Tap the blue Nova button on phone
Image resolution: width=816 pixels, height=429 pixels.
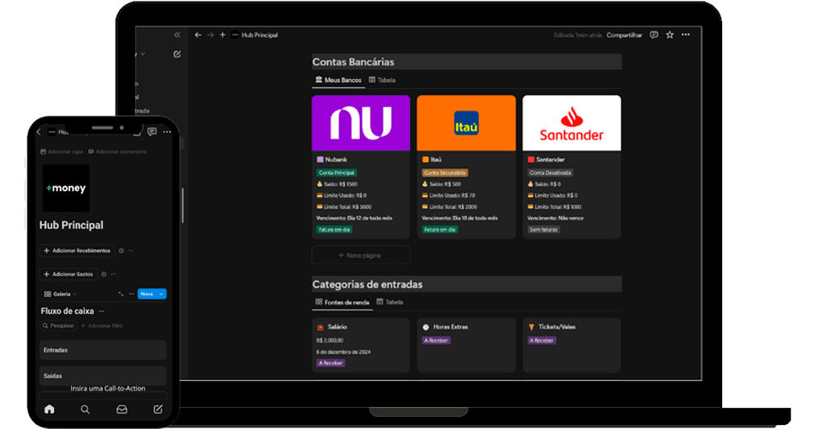[147, 294]
